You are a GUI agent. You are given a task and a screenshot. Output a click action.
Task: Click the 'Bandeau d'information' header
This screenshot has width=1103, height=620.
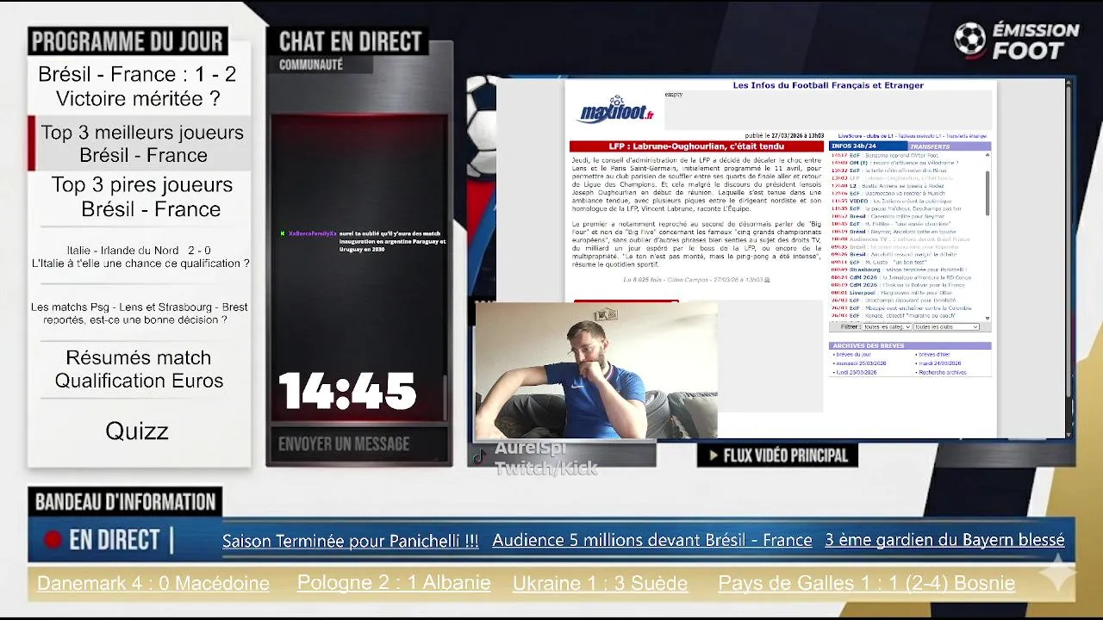[x=125, y=502]
